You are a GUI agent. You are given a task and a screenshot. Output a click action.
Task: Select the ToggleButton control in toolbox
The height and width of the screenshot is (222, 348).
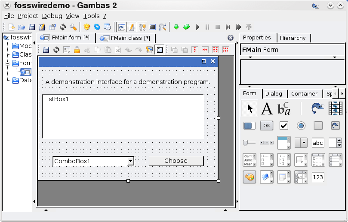pyautogui.click(x=318, y=126)
